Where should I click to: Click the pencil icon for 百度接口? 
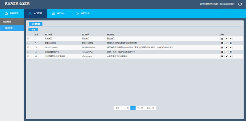click(226, 39)
